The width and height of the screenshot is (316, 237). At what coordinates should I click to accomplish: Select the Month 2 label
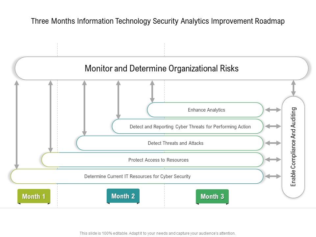pos(123,196)
